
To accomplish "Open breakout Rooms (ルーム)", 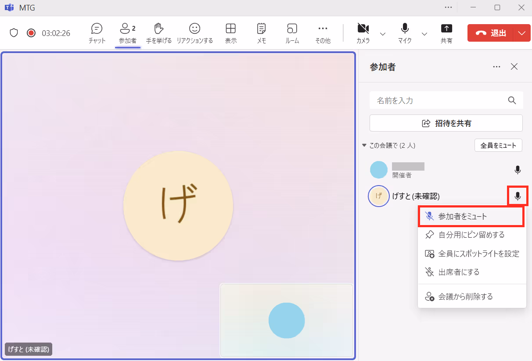I will pos(292,33).
